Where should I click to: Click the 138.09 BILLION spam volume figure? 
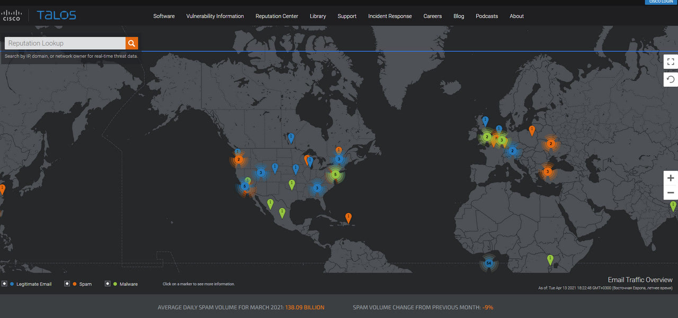point(305,307)
